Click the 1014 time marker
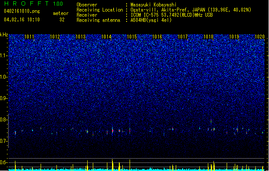269x171 pixels. (x=106, y=37)
